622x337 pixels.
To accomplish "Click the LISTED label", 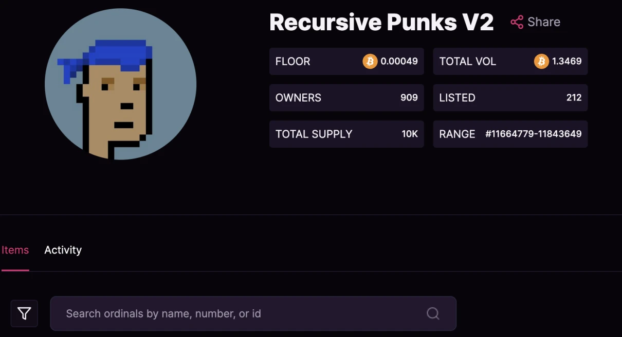I will pos(457,98).
